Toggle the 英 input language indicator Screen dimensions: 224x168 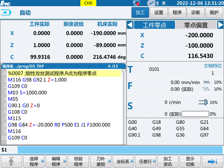[164, 3]
